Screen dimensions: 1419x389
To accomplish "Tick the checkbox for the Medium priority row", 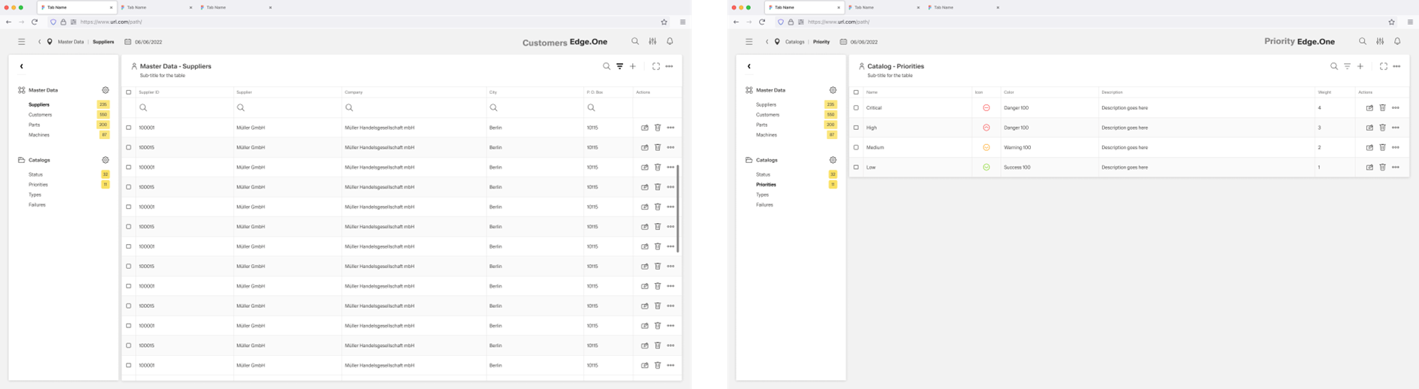I will point(856,147).
